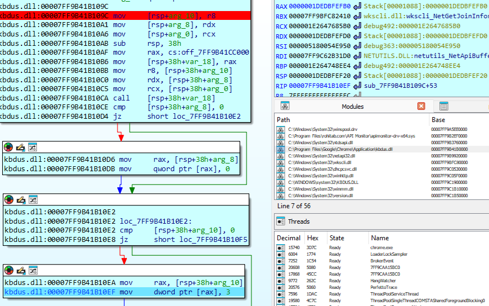Click the Threads panel icon
The height and width of the screenshot is (306, 489).
pos(281,221)
